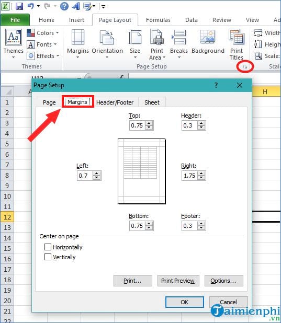Click the WordArt style A icon in quick access
Image resolution: width=281 pixels, height=323 pixels.
point(76,6)
